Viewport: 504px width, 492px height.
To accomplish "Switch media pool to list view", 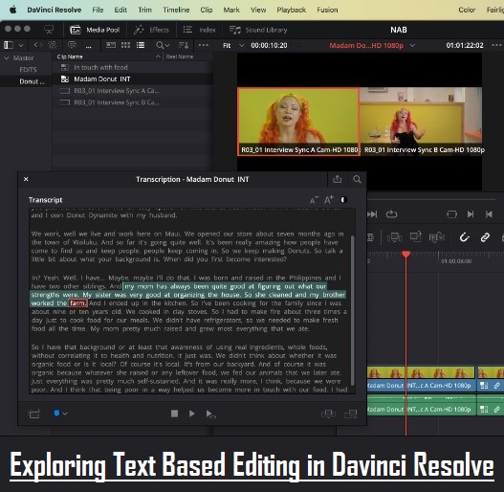I will 141,45.
